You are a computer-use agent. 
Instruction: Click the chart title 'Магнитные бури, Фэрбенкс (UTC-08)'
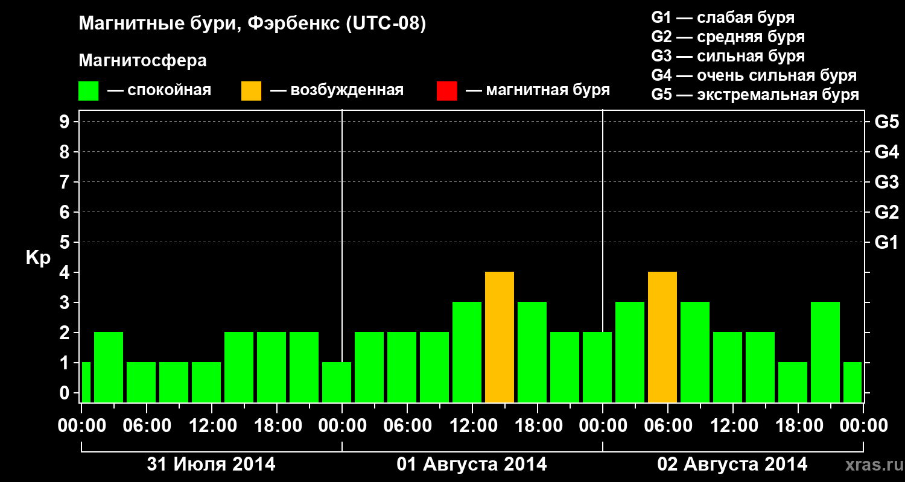pyautogui.click(x=252, y=24)
